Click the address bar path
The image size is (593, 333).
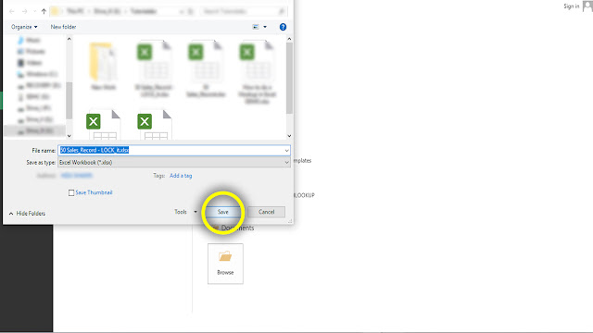pos(115,11)
